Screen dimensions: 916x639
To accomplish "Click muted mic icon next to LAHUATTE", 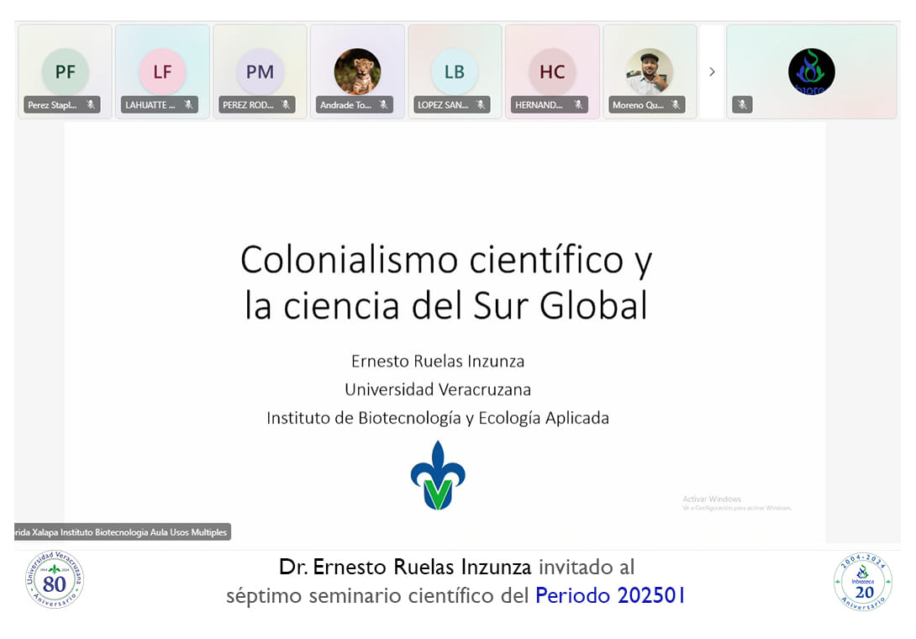I will pyautogui.click(x=188, y=105).
